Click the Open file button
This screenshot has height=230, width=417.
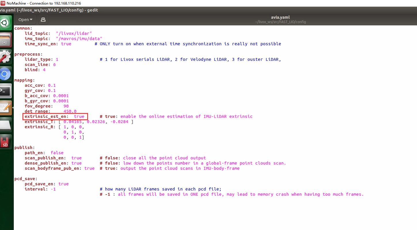[25, 20]
